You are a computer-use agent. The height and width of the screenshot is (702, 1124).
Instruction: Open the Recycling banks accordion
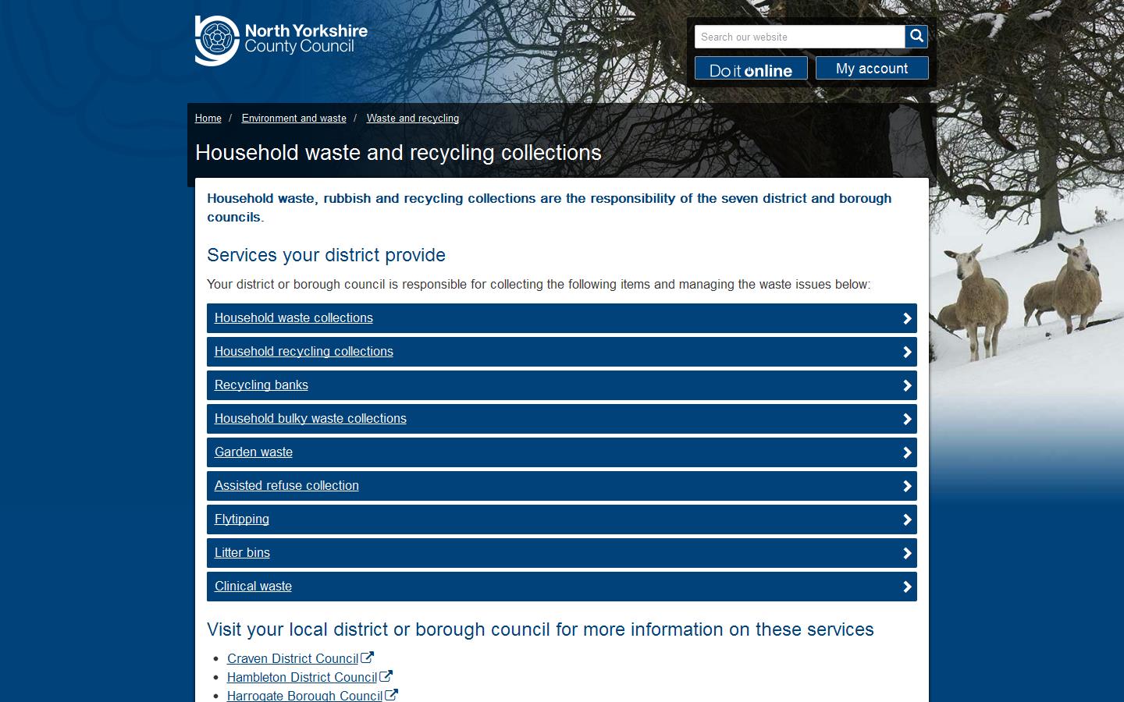pos(261,385)
